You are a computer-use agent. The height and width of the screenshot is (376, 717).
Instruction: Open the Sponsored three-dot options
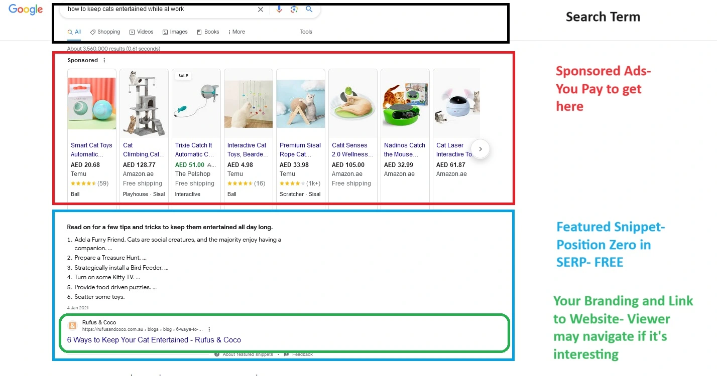click(x=104, y=60)
